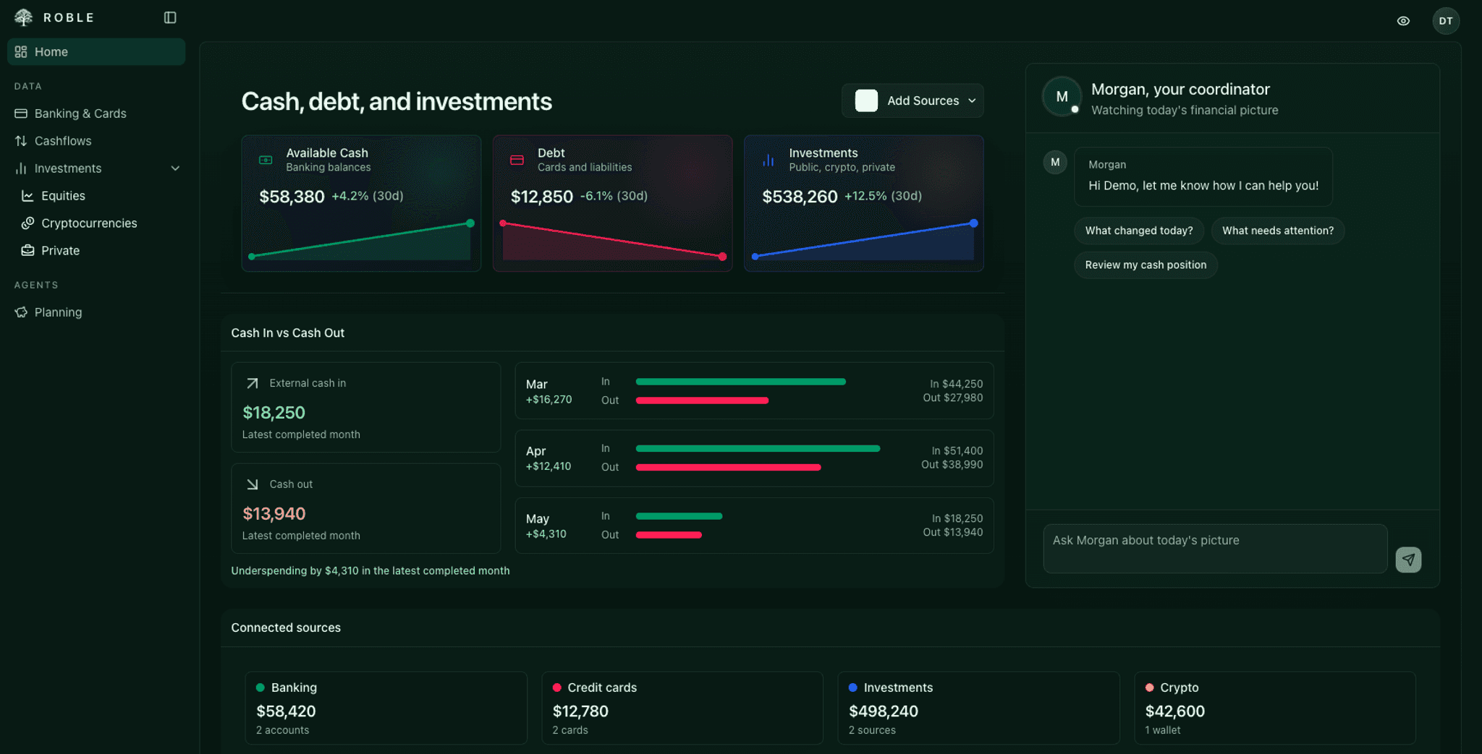Click "Underspending by $4,310" note

coord(370,570)
